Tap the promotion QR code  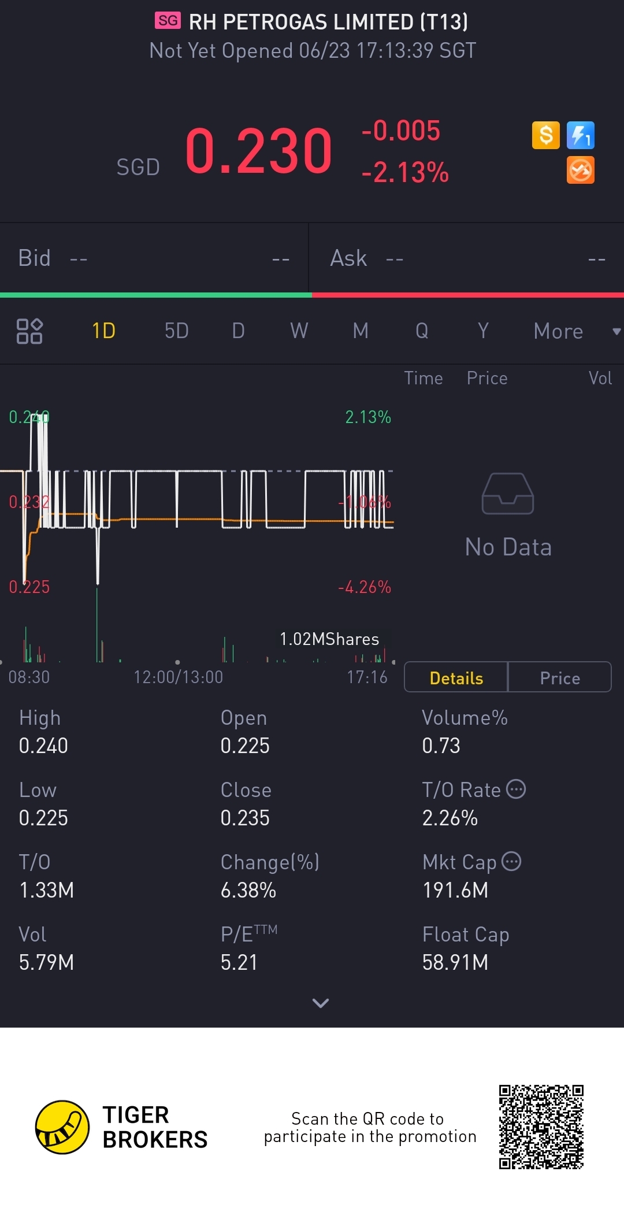541,1127
